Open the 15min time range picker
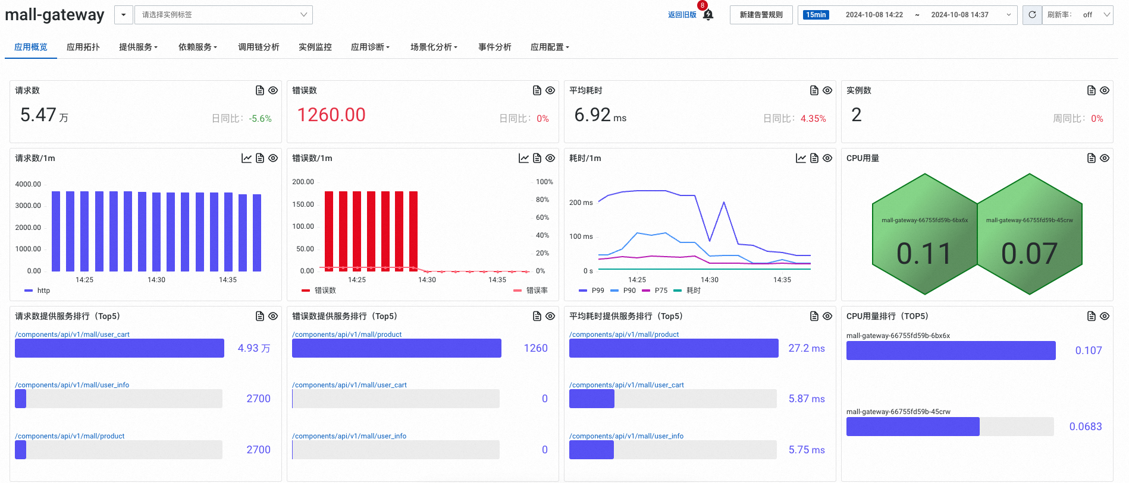 coord(908,15)
